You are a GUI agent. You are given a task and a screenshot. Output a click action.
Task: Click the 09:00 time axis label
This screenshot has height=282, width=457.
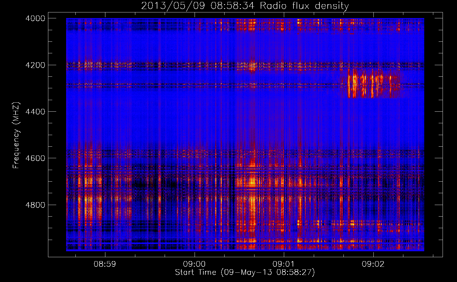[x=194, y=264]
